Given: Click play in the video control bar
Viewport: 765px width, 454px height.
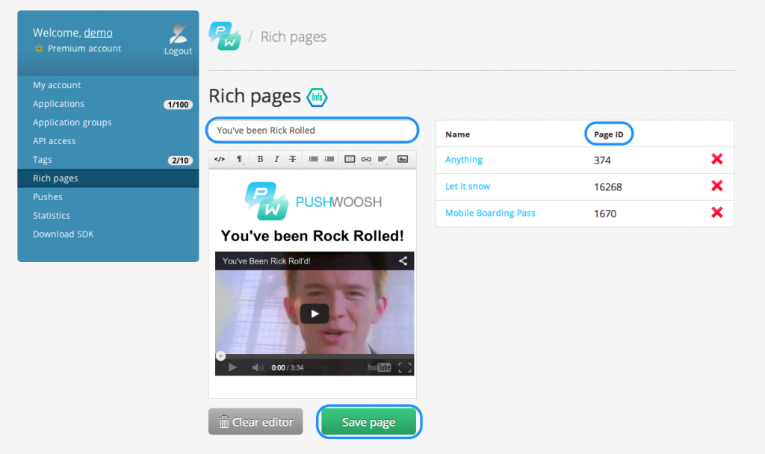Looking at the screenshot, I should pos(233,367).
